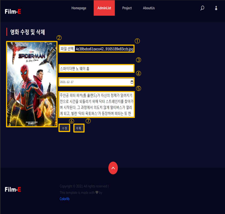Click the Film-E logo in the header
This screenshot has height=214, width=225.
point(13,12)
